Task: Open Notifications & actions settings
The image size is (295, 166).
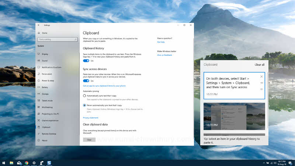Action: (x=49, y=67)
